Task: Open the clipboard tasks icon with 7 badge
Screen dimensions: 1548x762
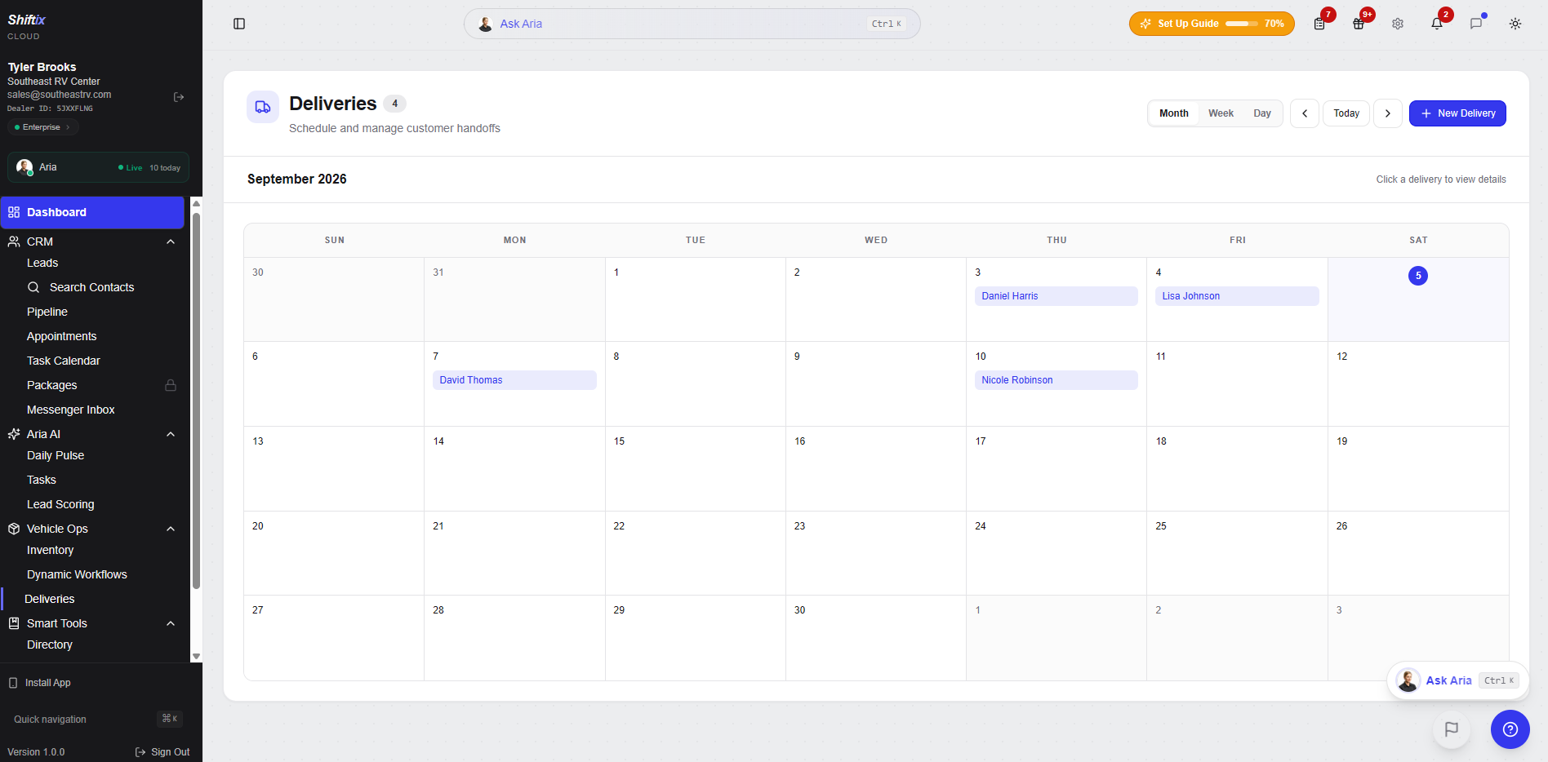Action: click(x=1319, y=24)
